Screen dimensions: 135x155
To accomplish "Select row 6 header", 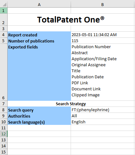I will pyautogui.click(x=3, y=72).
